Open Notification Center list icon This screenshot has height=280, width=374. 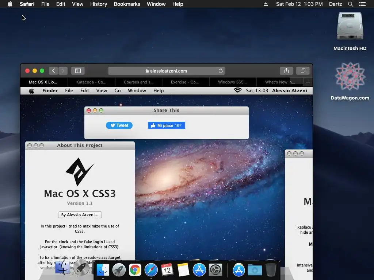pyautogui.click(x=362, y=4)
